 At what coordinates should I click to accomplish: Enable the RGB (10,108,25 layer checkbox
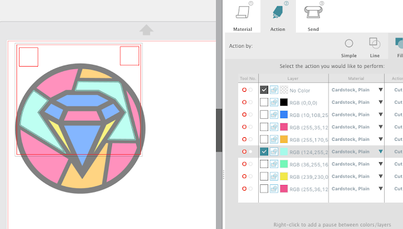click(264, 114)
